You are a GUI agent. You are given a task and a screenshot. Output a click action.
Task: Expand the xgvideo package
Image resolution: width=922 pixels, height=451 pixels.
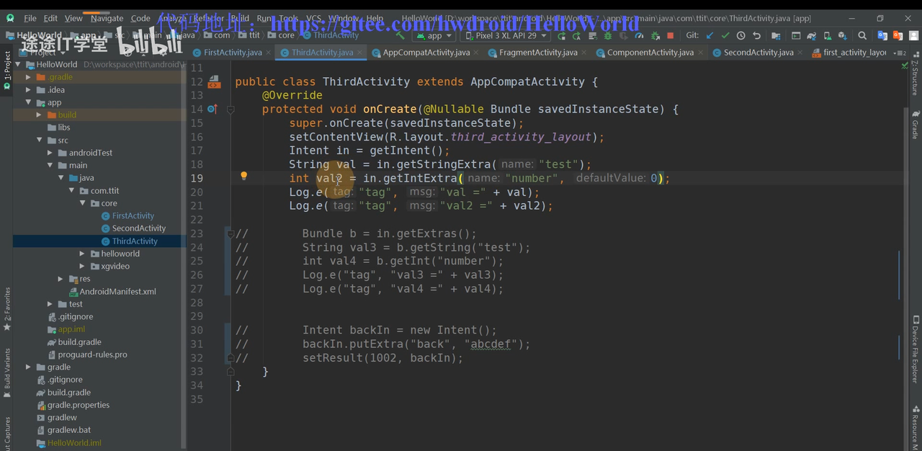click(x=82, y=266)
